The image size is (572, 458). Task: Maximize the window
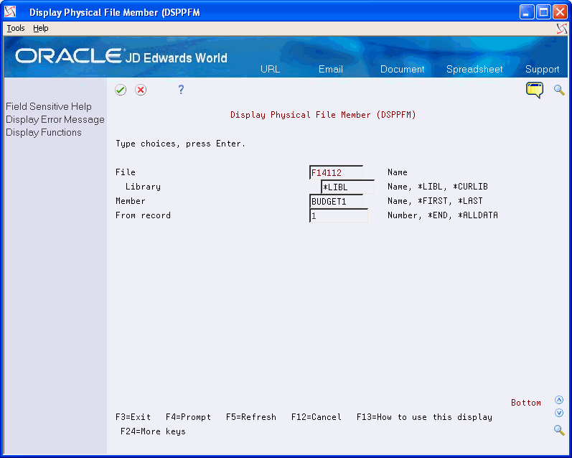click(x=543, y=12)
